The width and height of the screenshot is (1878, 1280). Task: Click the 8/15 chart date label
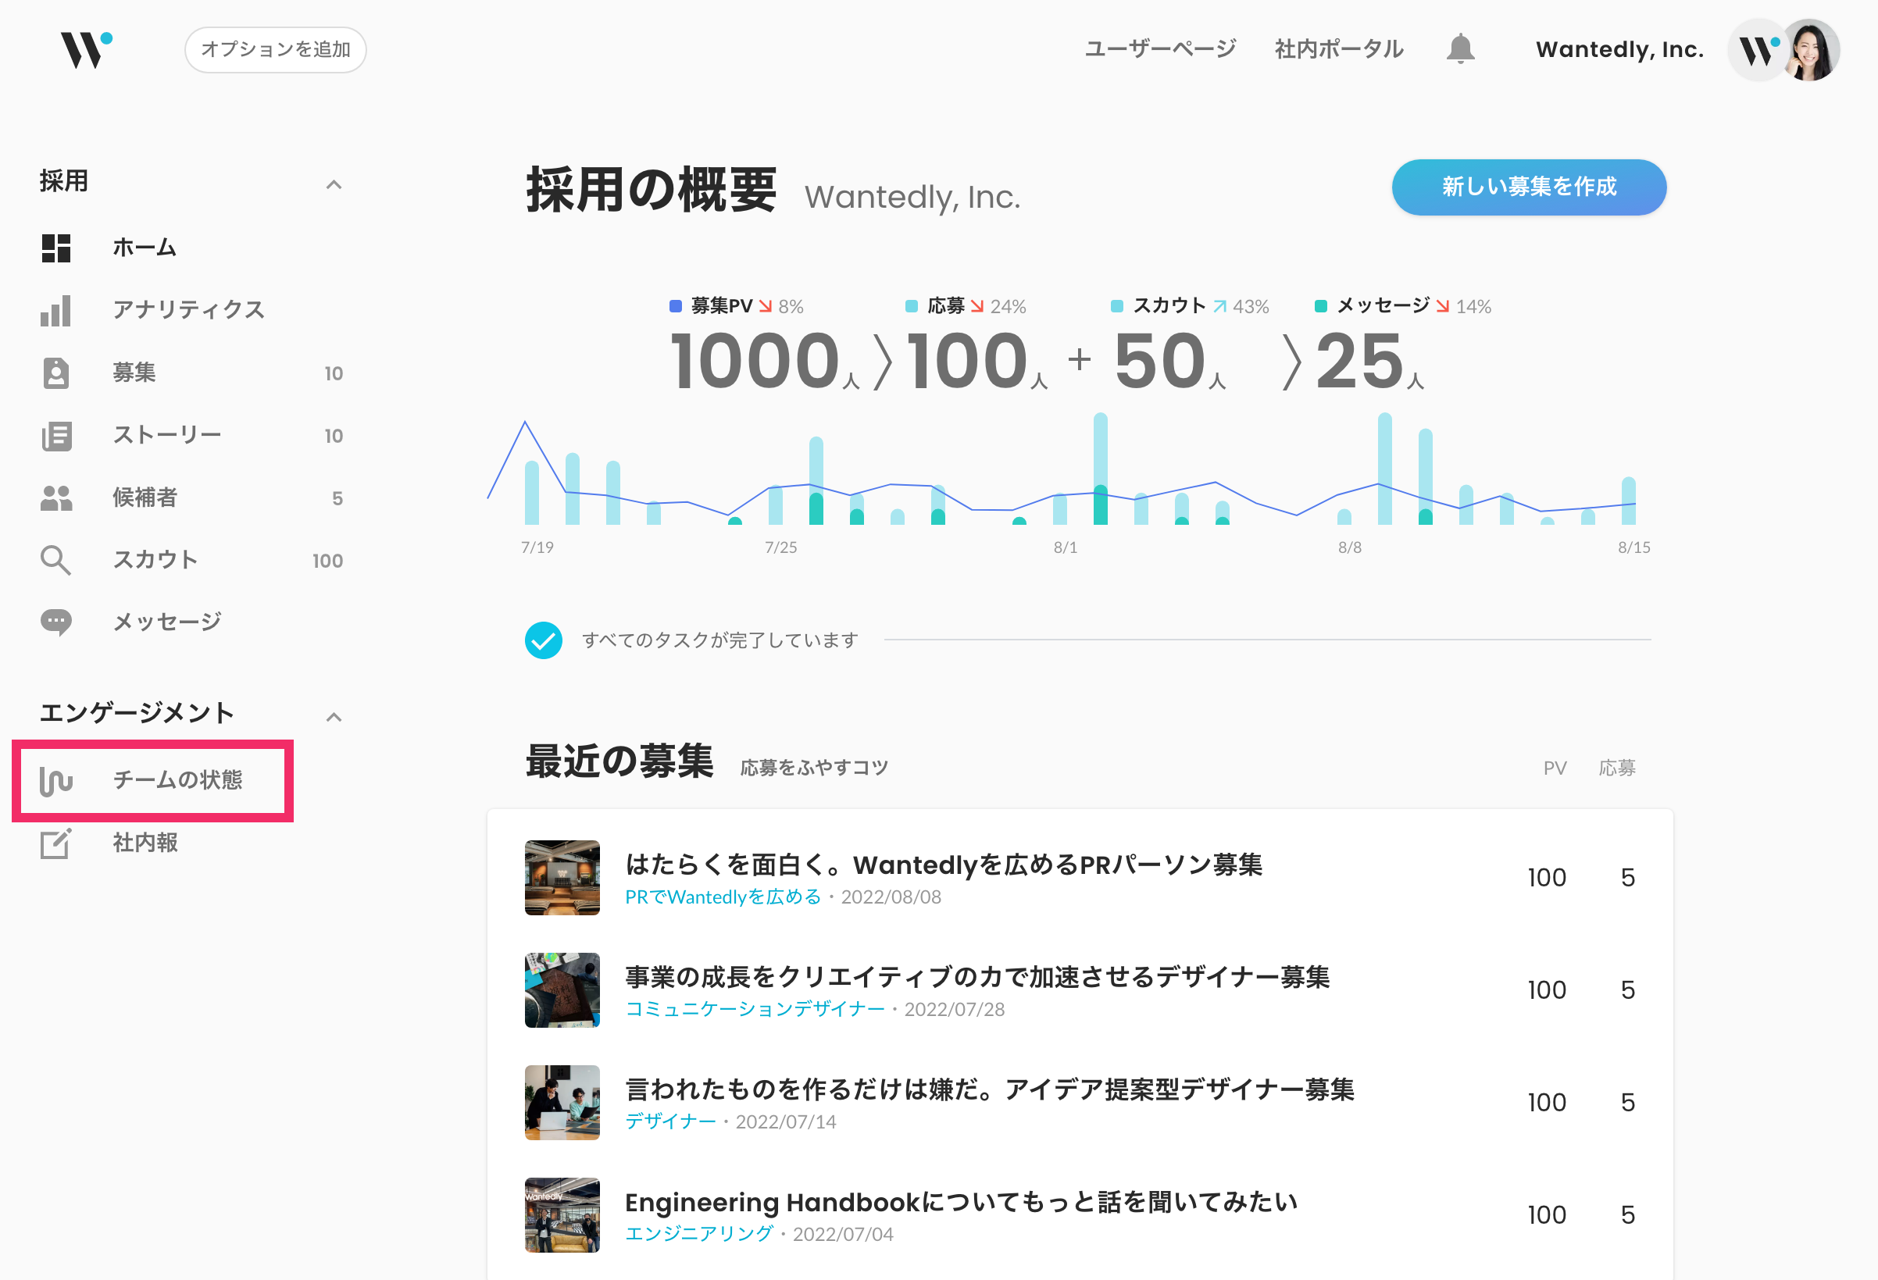click(x=1634, y=547)
